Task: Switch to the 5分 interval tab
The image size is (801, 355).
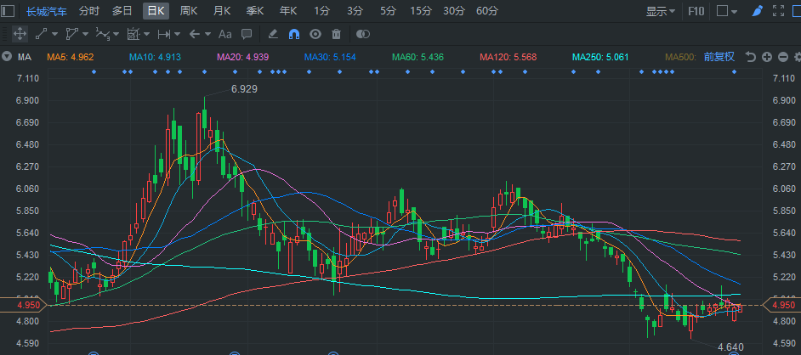Action: (389, 11)
